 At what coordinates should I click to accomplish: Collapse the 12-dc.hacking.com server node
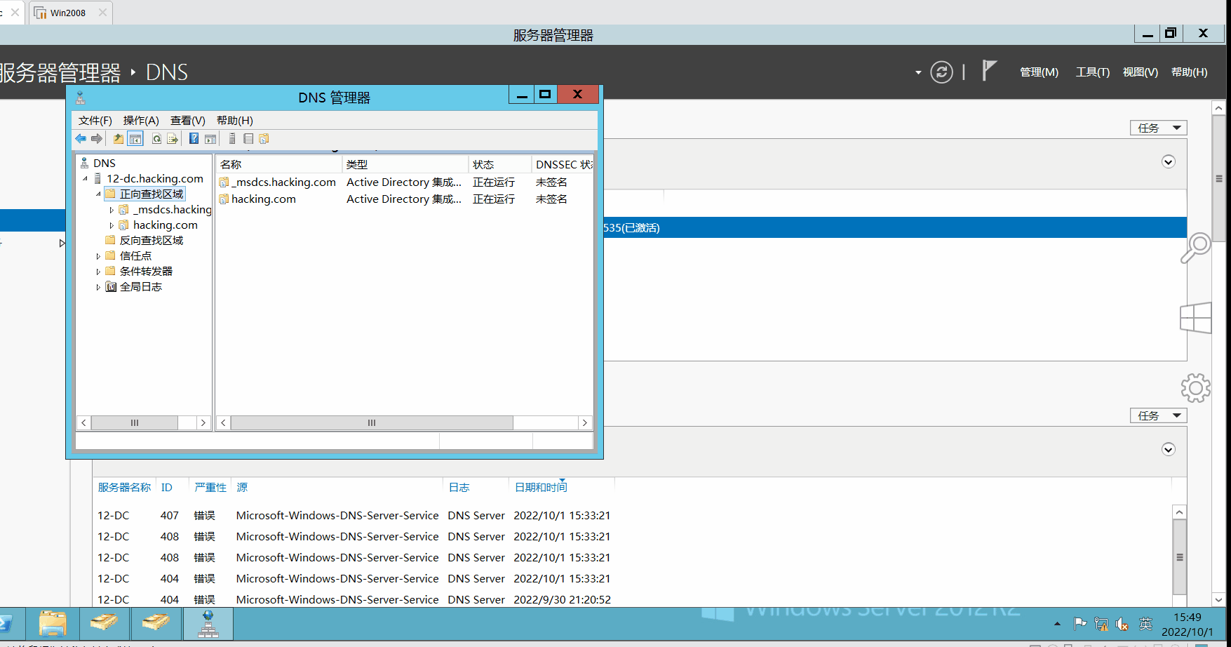[86, 179]
